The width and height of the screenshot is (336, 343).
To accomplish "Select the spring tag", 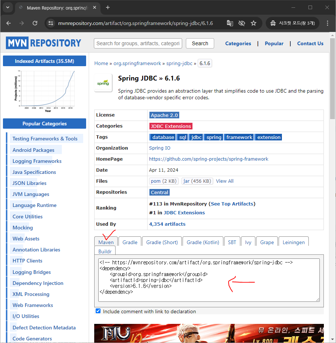I will click(213, 137).
